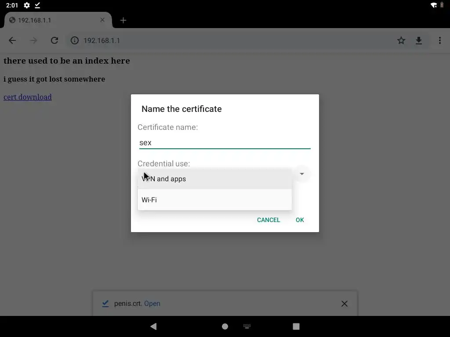Image resolution: width=450 pixels, height=337 pixels.
Task: Click the browser forward arrow
Action: pyautogui.click(x=33, y=40)
